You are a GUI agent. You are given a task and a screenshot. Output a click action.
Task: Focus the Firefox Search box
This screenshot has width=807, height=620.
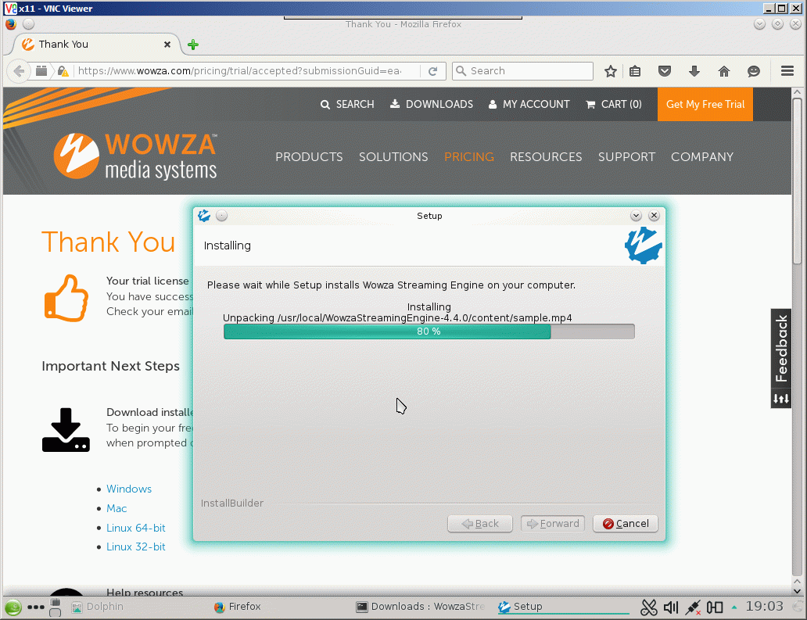pos(522,71)
